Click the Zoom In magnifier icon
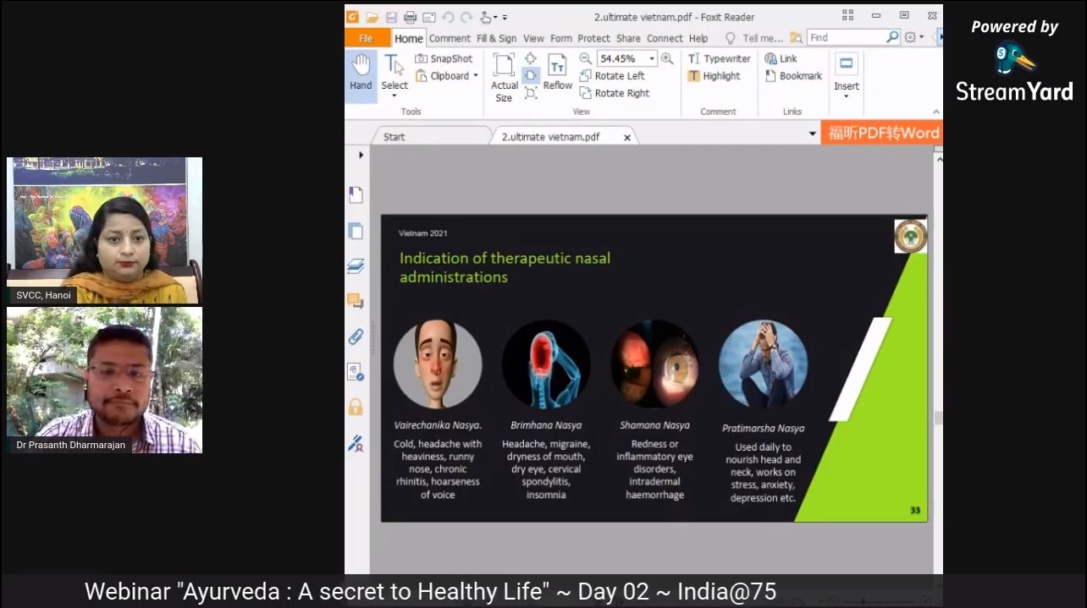The height and width of the screenshot is (608, 1087). 667,58
